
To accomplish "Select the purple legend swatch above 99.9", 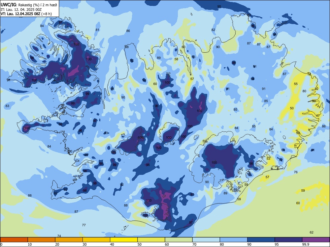I will [316, 240].
